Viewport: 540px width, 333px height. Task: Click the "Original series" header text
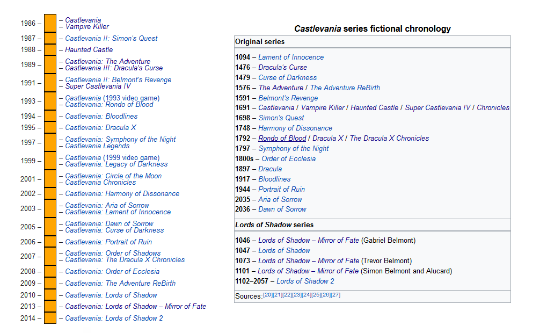click(260, 42)
